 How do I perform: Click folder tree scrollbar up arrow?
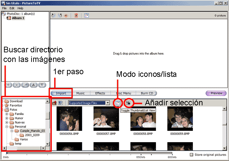(x=47, y=101)
